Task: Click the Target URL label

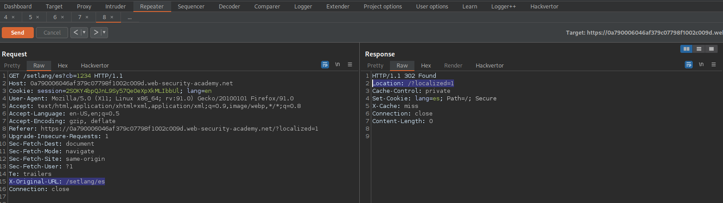Action: (644, 32)
